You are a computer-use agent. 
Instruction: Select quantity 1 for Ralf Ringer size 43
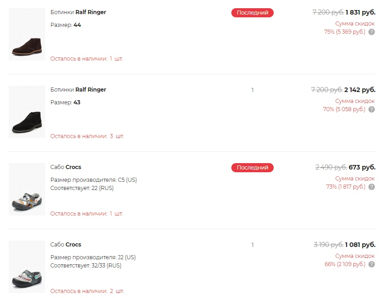(253, 90)
